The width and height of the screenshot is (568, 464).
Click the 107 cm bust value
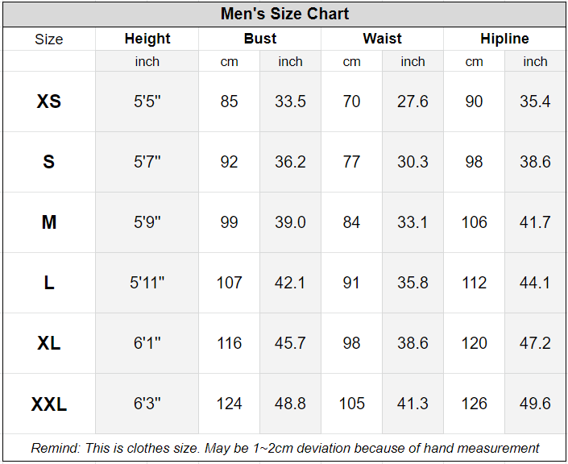click(230, 283)
